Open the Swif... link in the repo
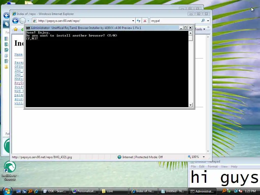 click(x=19, y=87)
